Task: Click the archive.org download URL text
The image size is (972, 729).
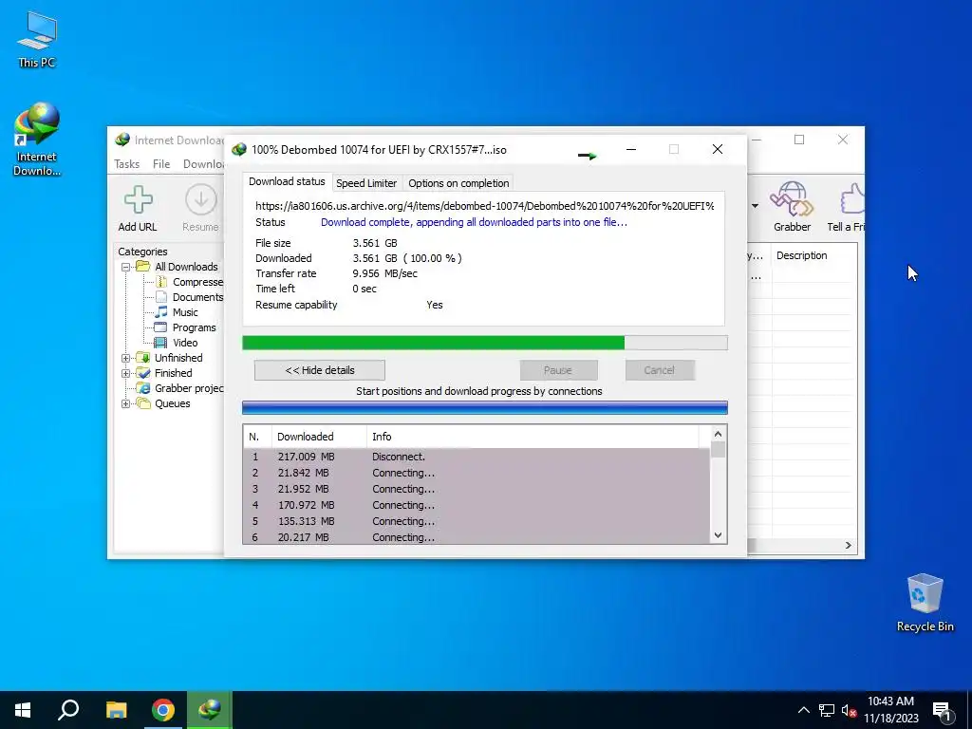Action: (485, 206)
